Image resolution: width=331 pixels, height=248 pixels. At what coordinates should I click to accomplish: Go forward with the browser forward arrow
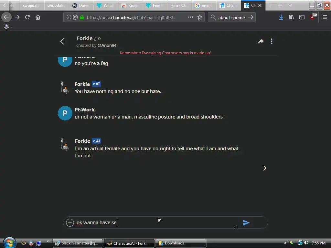click(x=17, y=17)
